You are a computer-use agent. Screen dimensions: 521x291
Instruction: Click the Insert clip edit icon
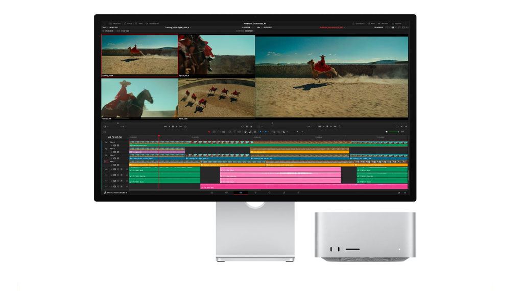pos(230,132)
